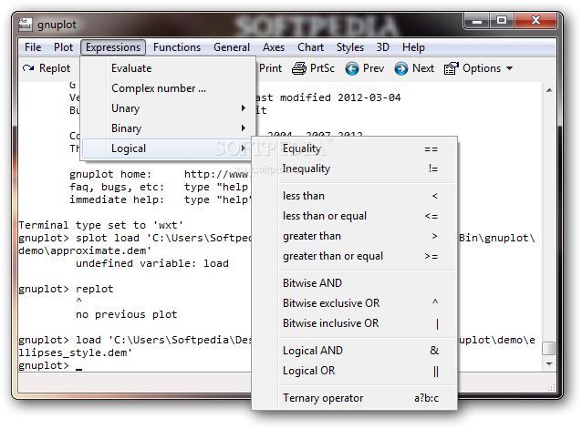The image size is (582, 429).
Task: Choose less than or equal operator
Action: (355, 216)
